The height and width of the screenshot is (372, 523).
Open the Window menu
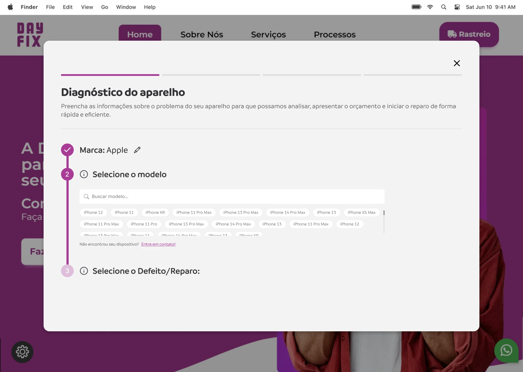[126, 7]
